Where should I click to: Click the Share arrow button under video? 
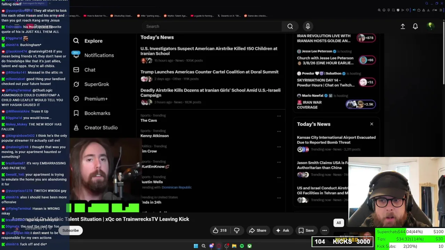pyautogui.click(x=258, y=231)
